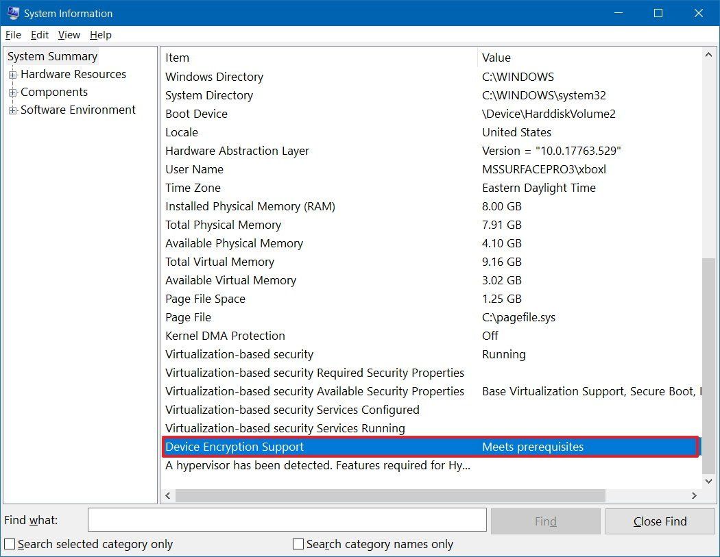This screenshot has height=557, width=720.
Task: Select the System Summary tree item
Action: point(52,56)
